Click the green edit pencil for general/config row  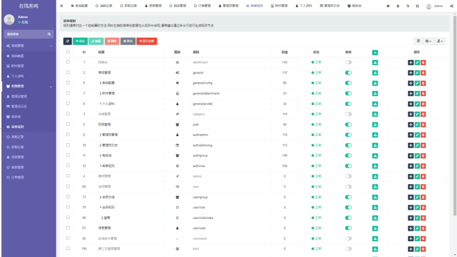417,83
